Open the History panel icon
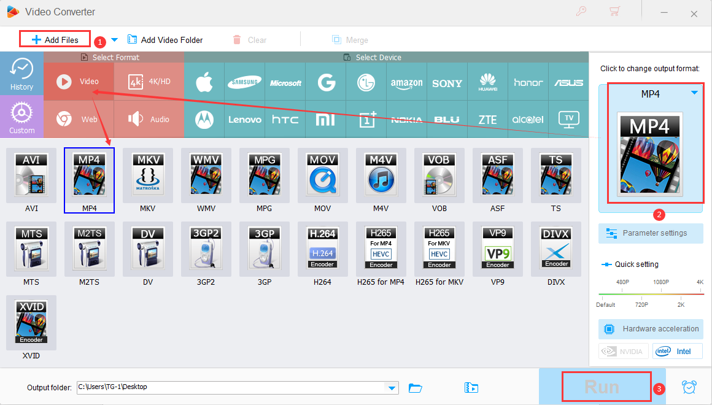The image size is (712, 405). tap(22, 73)
